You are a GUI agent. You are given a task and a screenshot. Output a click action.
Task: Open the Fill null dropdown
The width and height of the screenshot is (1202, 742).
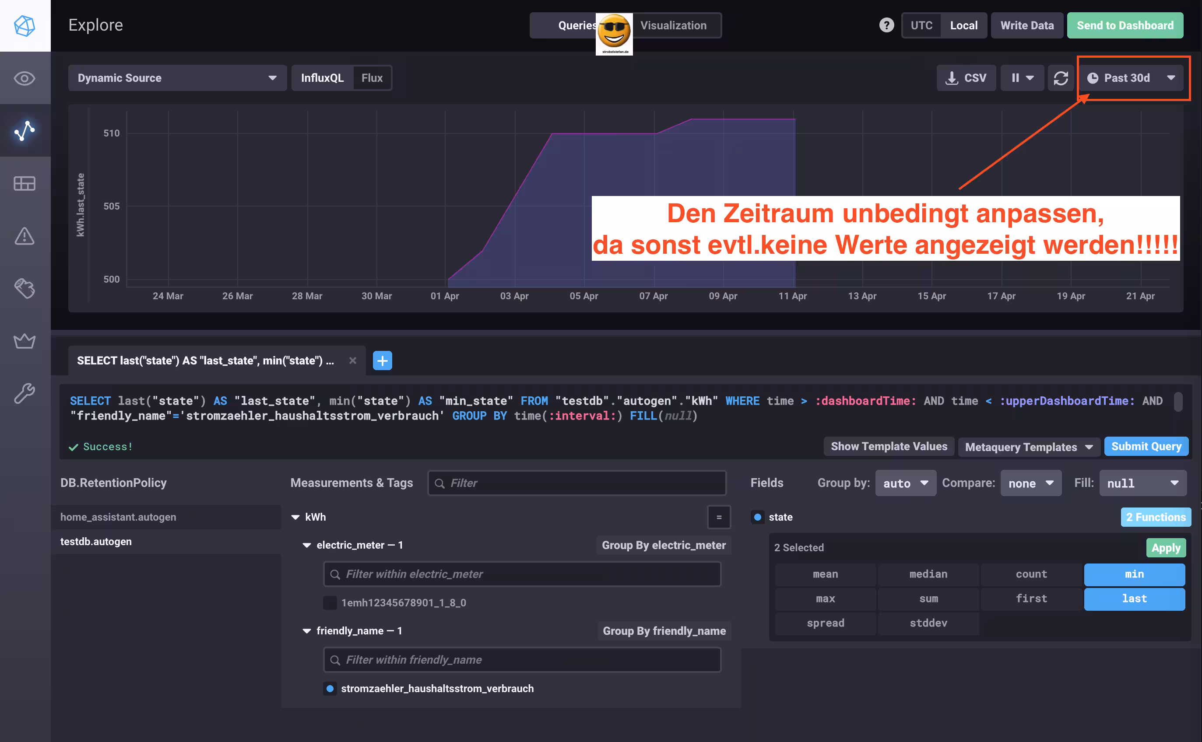pyautogui.click(x=1143, y=483)
